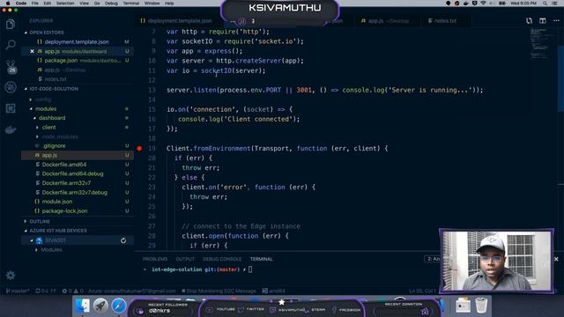Image resolution: width=564 pixels, height=317 pixels.
Task: Open the Debug view in activity bar
Action: (11, 87)
